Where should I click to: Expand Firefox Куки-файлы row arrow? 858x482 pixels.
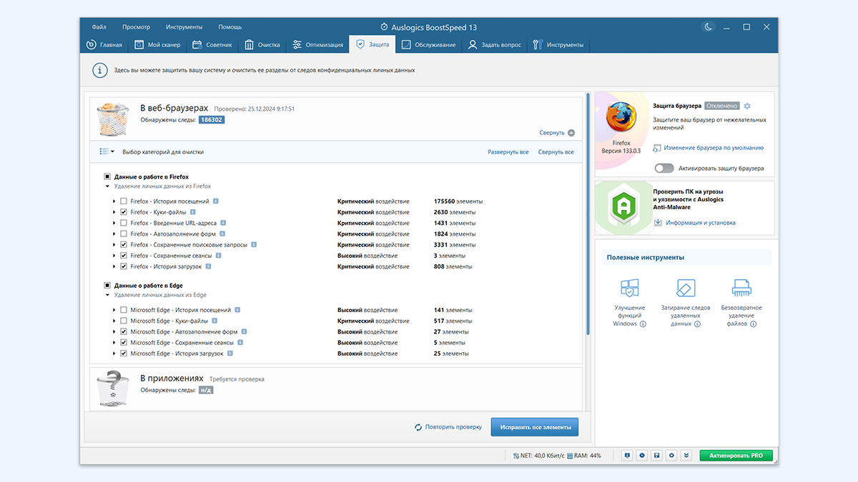click(114, 212)
